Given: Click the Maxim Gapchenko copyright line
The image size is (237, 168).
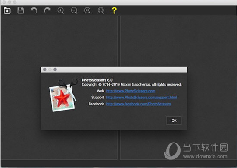Looking at the screenshot, I should pyautogui.click(x=132, y=84).
